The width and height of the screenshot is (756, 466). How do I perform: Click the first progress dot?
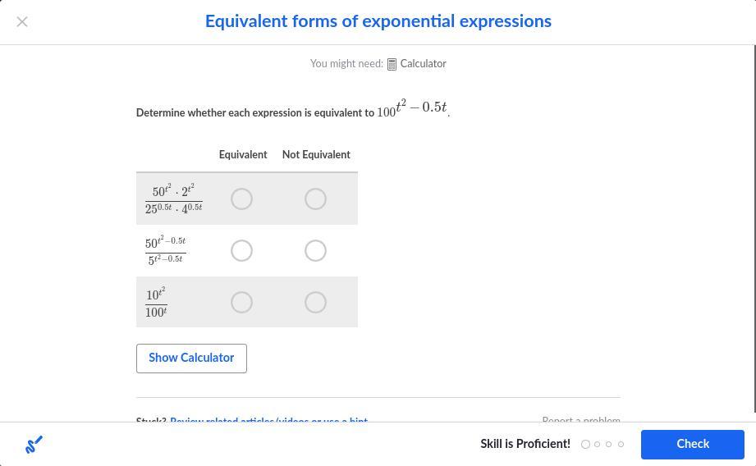(x=585, y=445)
